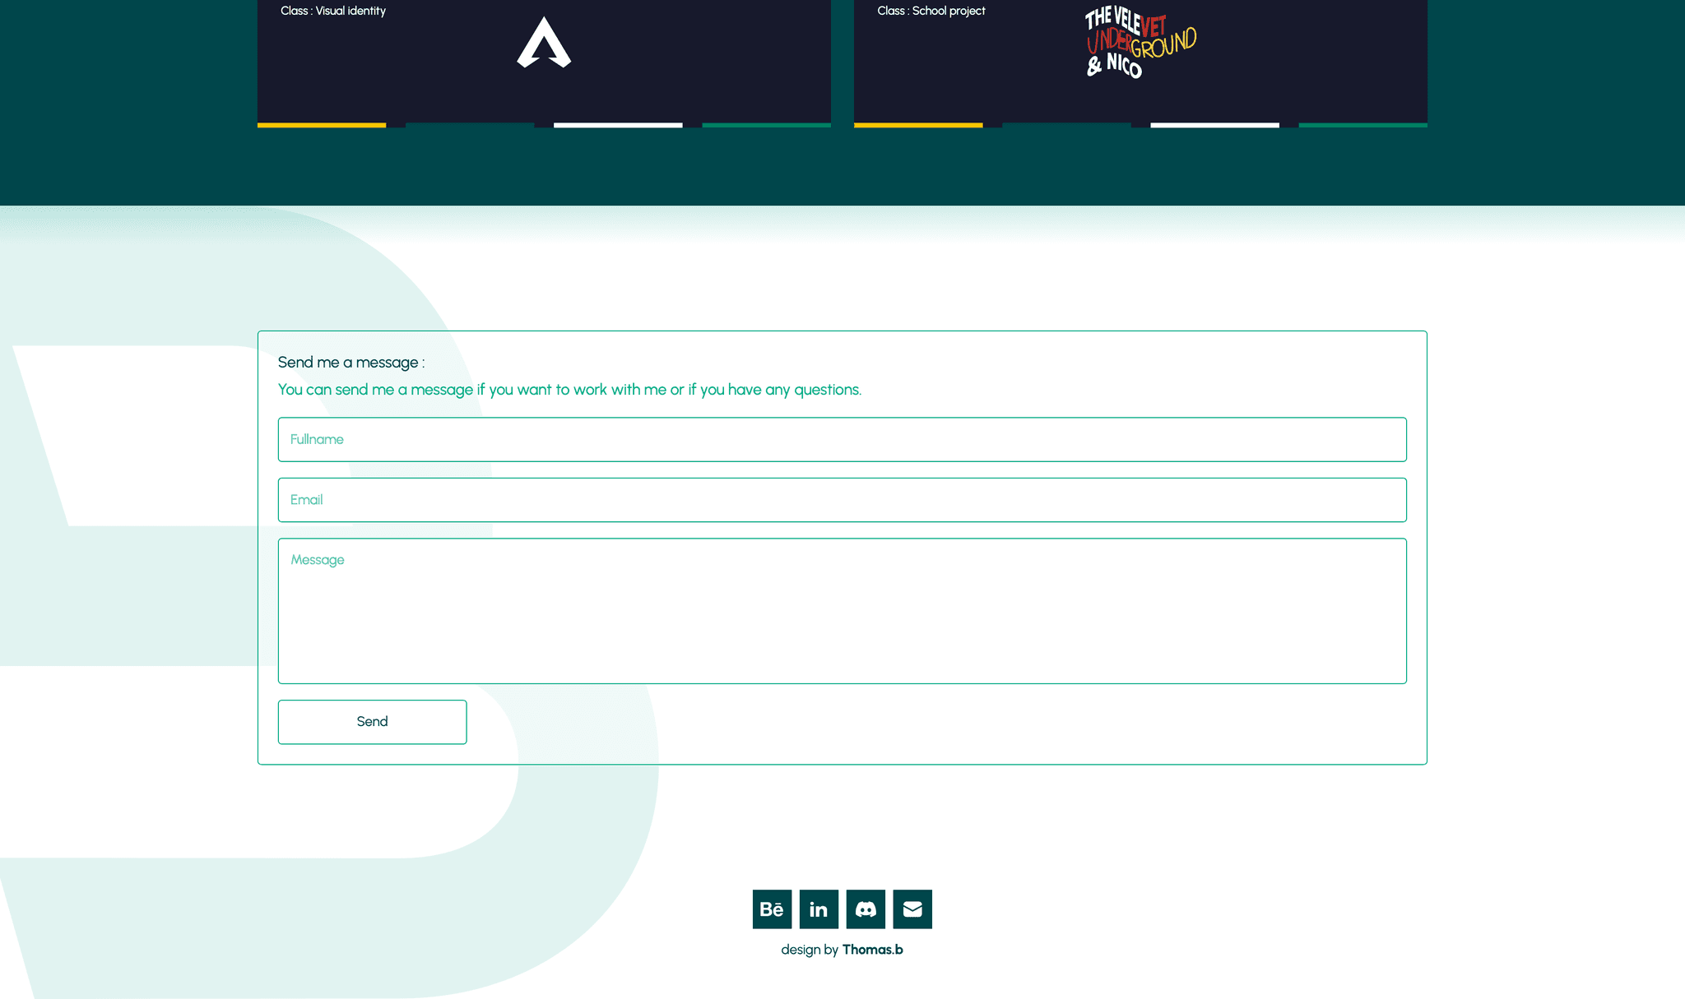Click the Fullname input field
This screenshot has height=999, width=1685.
tap(842, 439)
